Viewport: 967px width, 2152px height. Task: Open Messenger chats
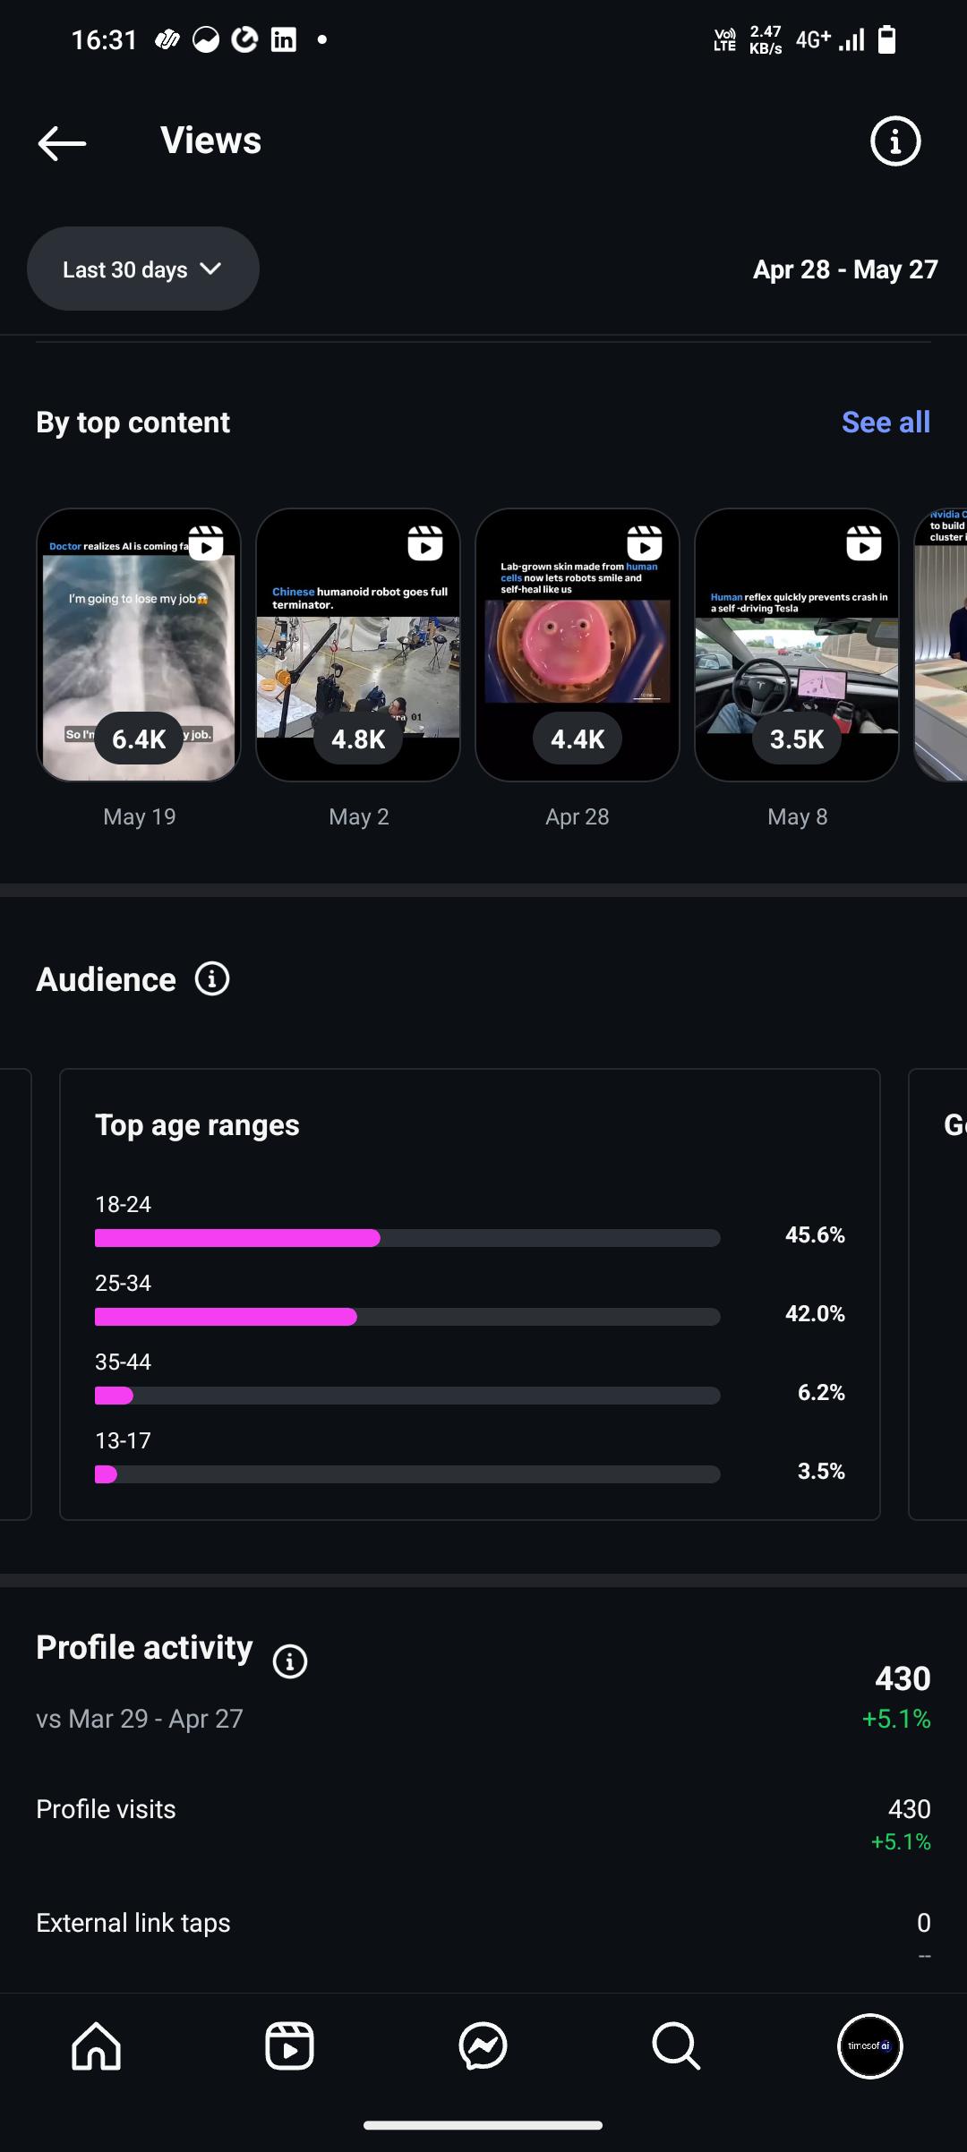pos(483,2046)
